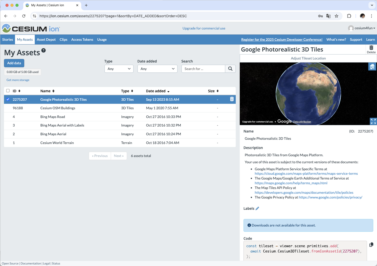Viewport: 377px width, 266px height.
Task: Open the What's new? link
Action: click(336, 39)
